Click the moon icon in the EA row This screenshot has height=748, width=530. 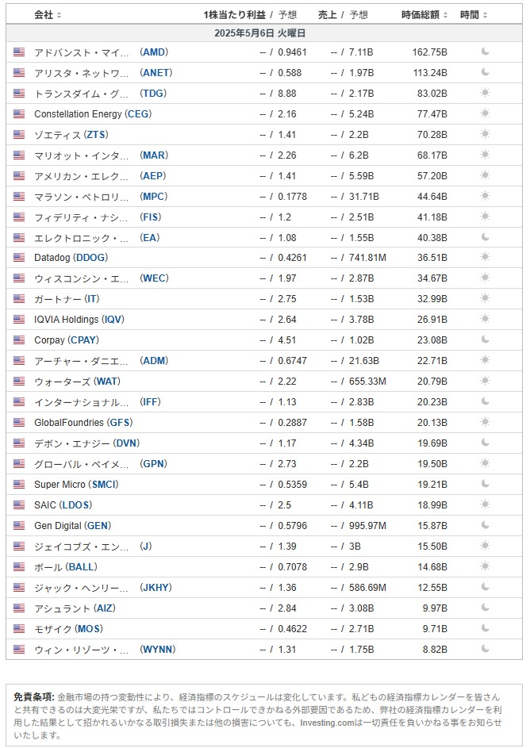pyautogui.click(x=485, y=237)
